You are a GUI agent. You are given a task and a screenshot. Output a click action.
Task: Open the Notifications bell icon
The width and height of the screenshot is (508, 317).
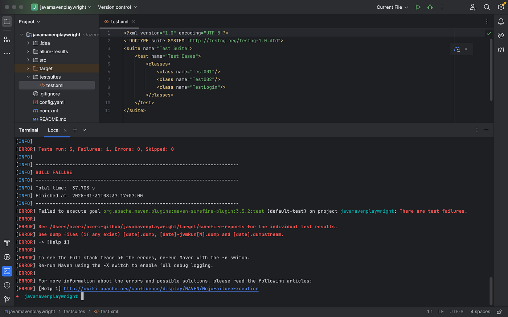(x=501, y=21)
